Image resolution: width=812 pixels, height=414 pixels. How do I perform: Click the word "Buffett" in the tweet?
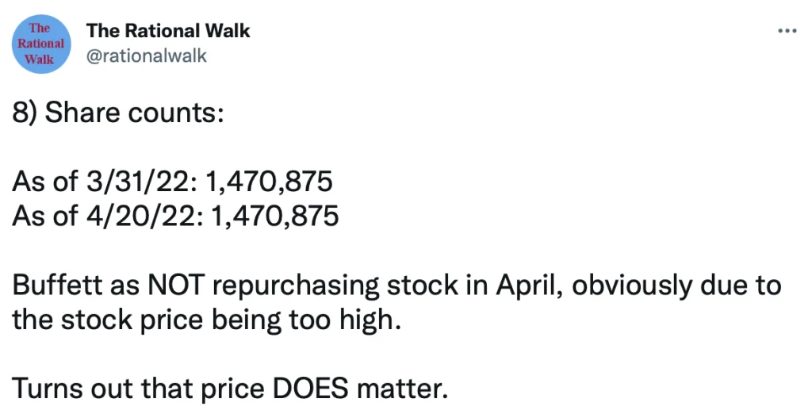pyautogui.click(x=52, y=285)
